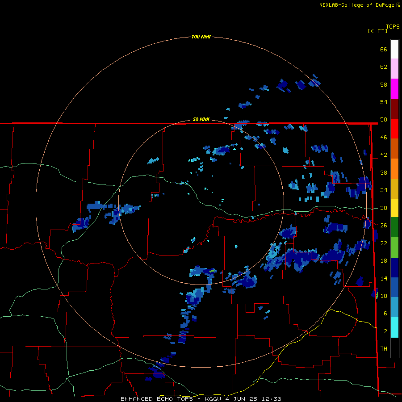Image resolution: width=402 pixels, height=402 pixels.
Task: Click the legend value 26
Action: [x=384, y=226]
